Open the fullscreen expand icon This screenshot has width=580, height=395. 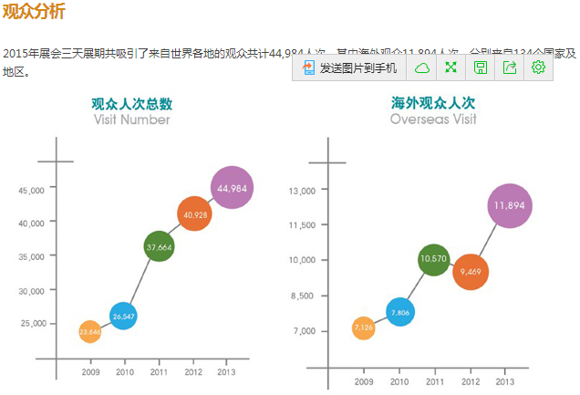tap(451, 68)
